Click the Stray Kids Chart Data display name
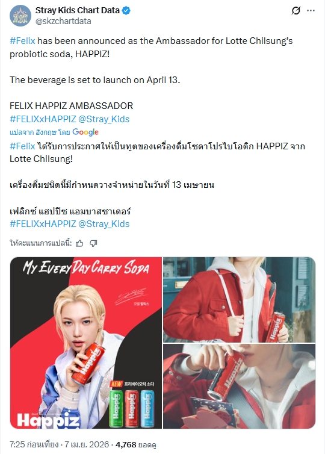Screen dimensions: 325x454 (x=78, y=10)
